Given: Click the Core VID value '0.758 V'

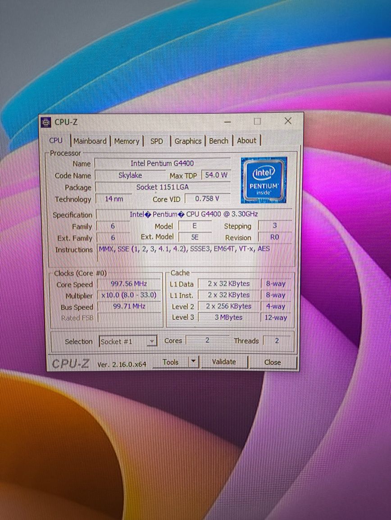Looking at the screenshot, I should point(207,199).
